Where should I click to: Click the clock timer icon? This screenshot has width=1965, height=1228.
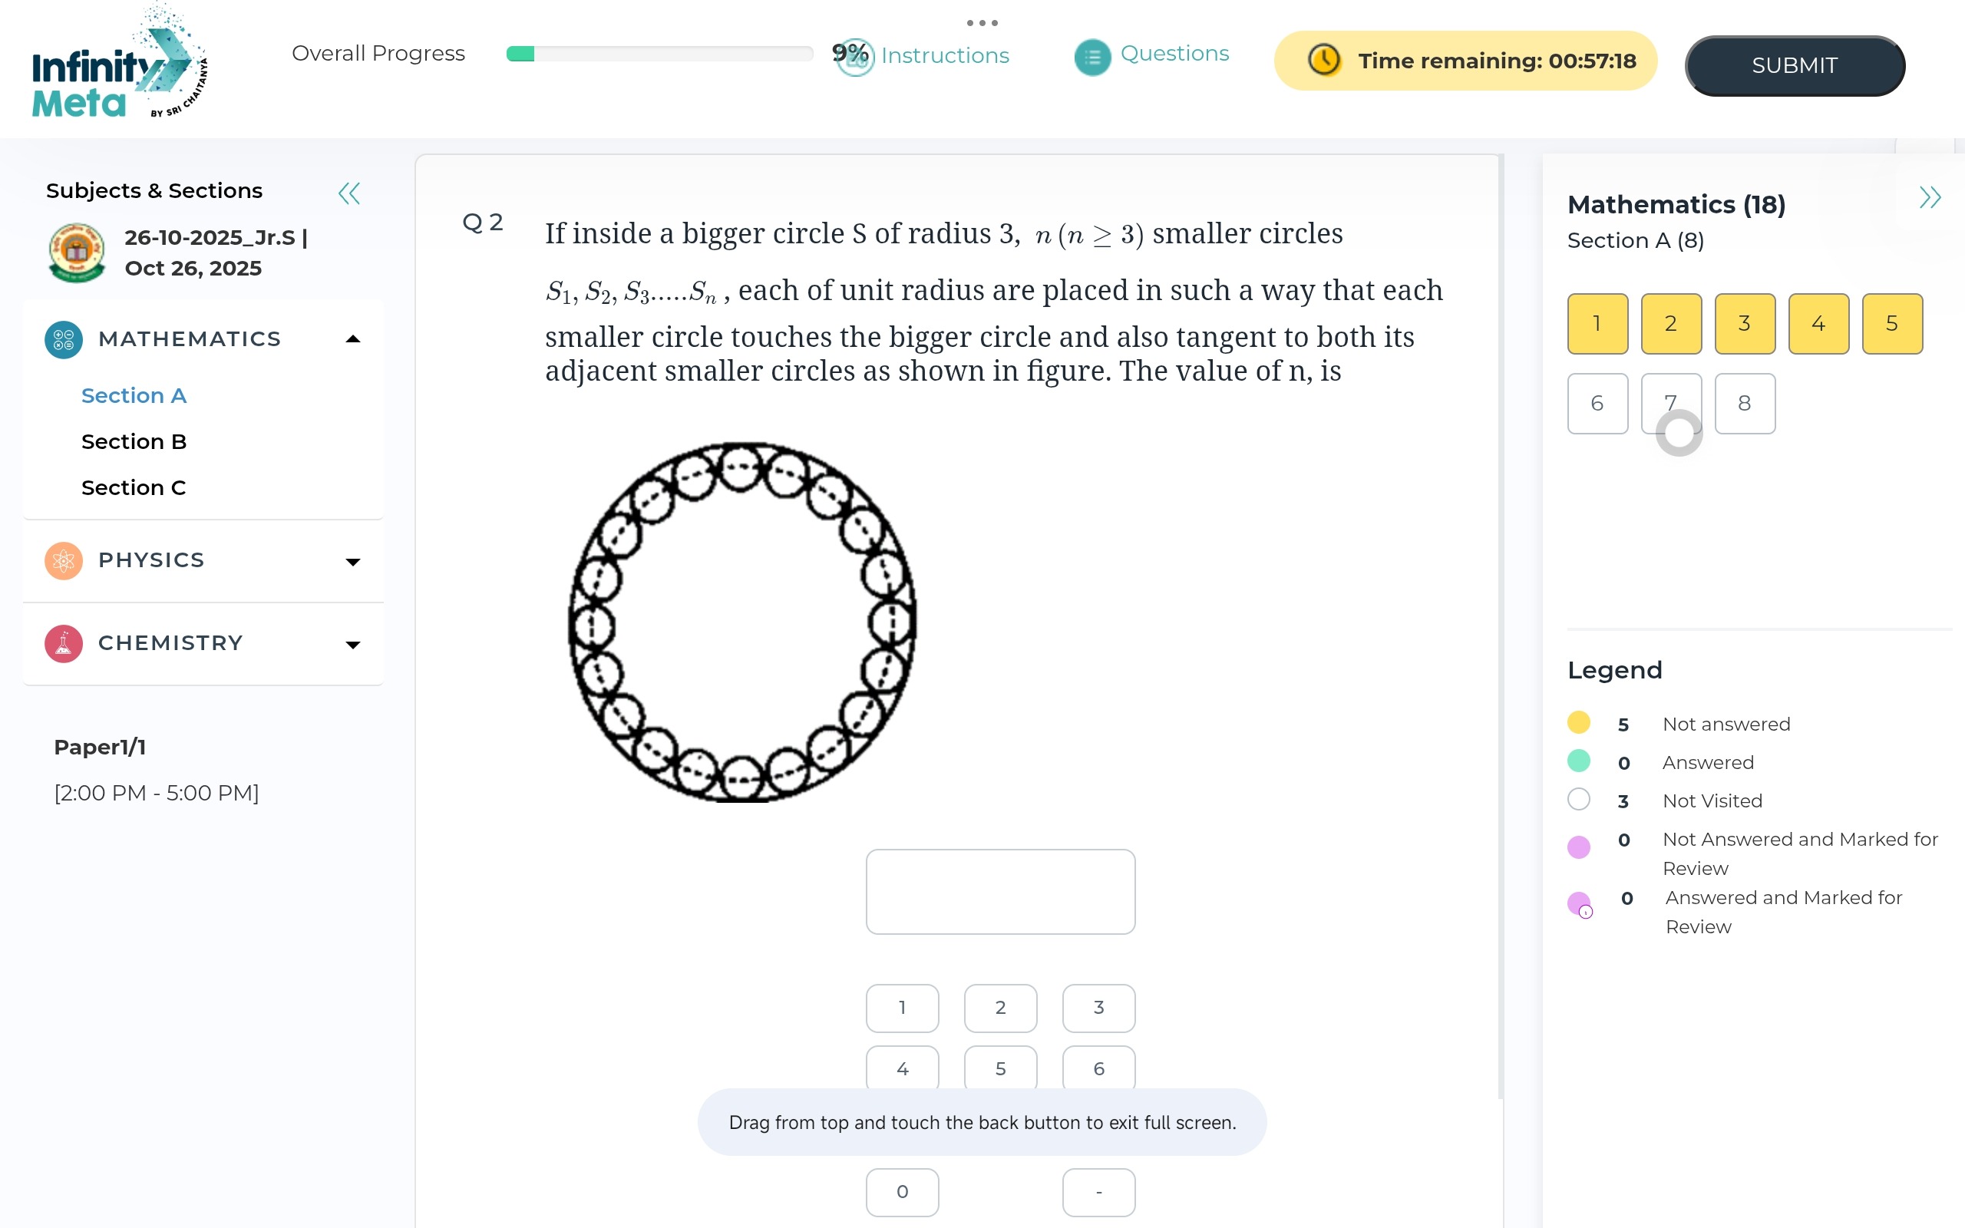coord(1323,60)
